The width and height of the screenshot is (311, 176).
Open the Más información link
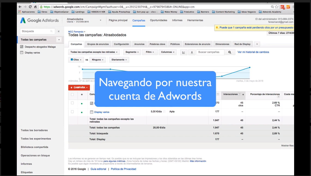[x=198, y=161]
